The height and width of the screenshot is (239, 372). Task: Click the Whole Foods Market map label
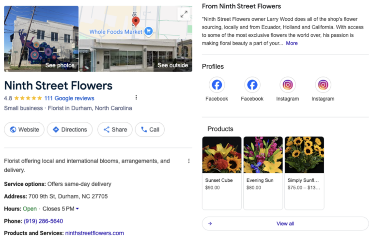click(x=116, y=32)
